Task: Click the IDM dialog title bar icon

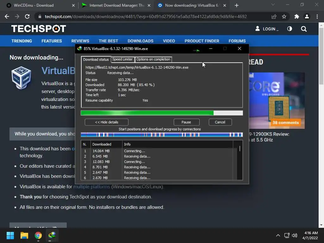Action: (79, 48)
